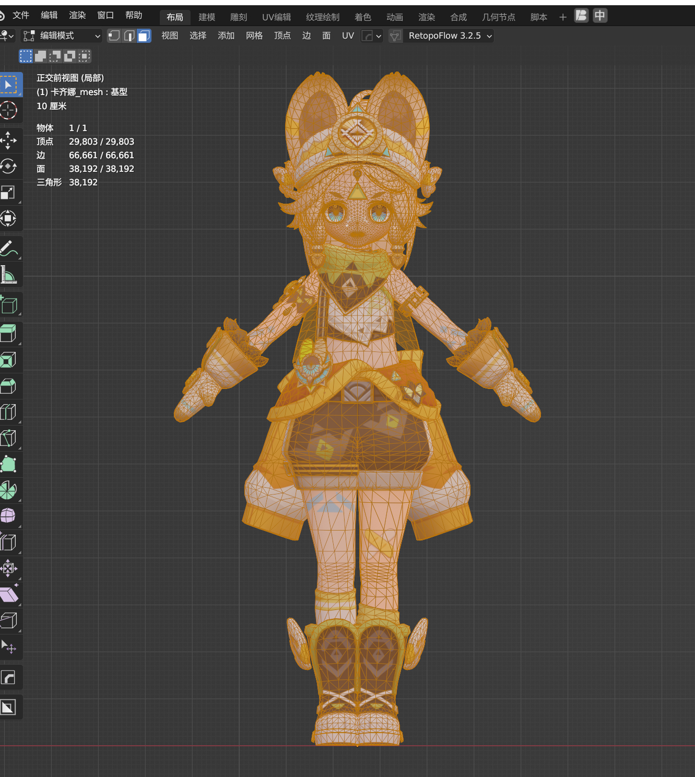Open the corner-icon dropdown next to UV
695x777 pixels.
[x=372, y=36]
